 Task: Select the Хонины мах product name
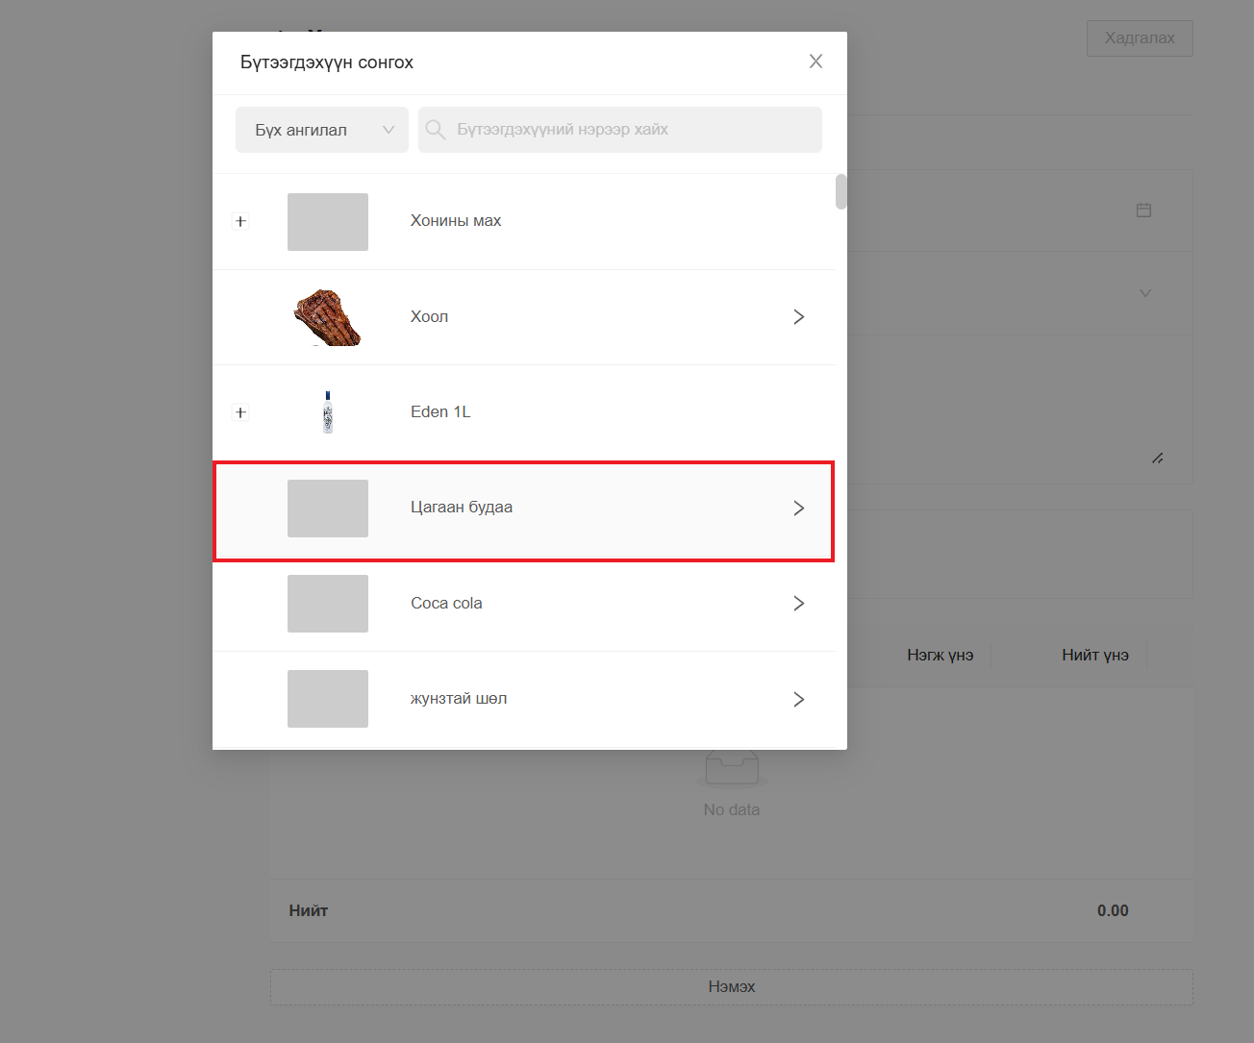[x=456, y=221]
